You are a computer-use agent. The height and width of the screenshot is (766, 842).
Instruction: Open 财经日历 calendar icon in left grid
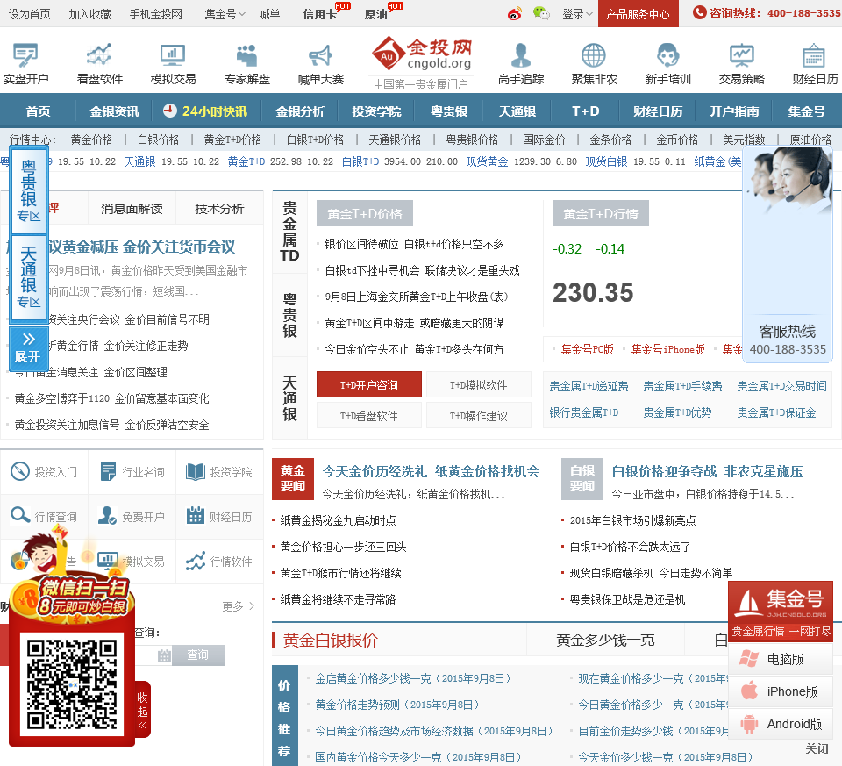coord(195,515)
